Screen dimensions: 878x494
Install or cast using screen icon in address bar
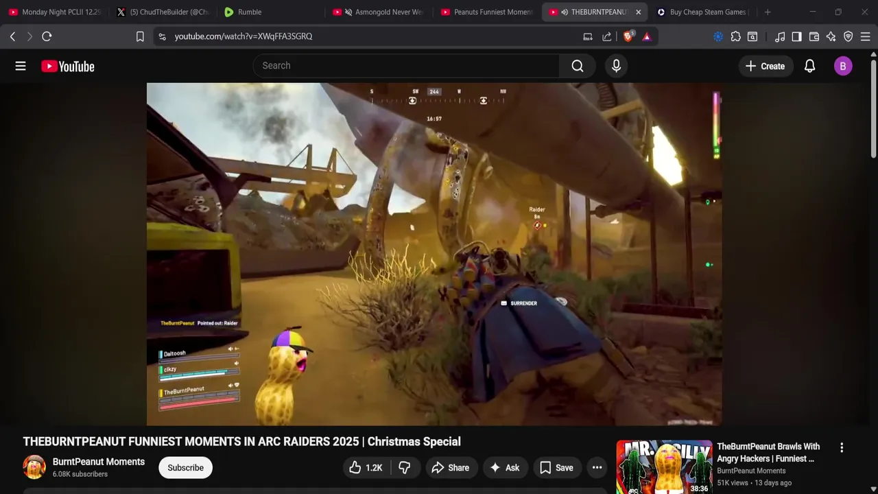[588, 36]
